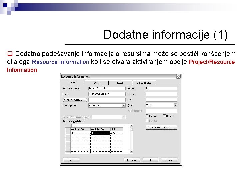Open the Costs tab
The image size is (240, 180).
pyautogui.click(x=97, y=83)
